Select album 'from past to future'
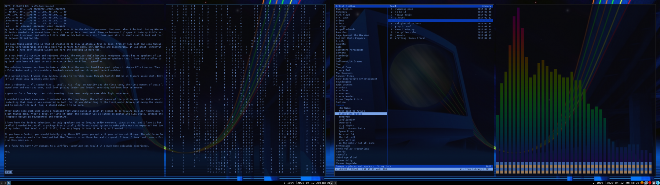This screenshot has height=185, width=660. pyautogui.click(x=352, y=111)
